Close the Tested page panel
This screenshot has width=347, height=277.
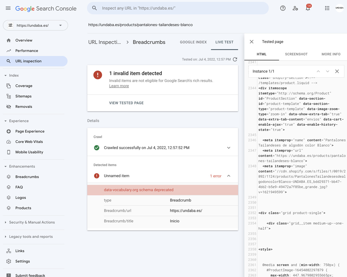(251, 42)
